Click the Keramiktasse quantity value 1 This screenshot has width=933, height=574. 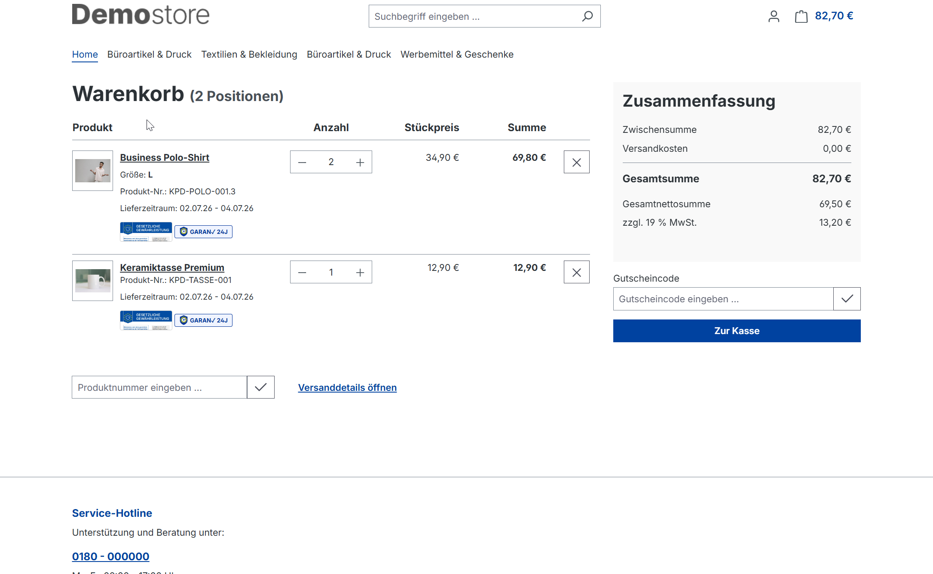pyautogui.click(x=331, y=272)
